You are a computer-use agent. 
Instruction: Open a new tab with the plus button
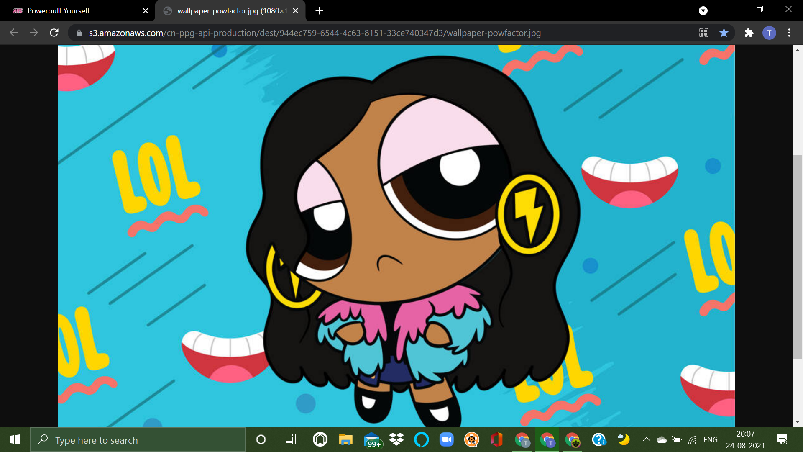click(x=319, y=10)
